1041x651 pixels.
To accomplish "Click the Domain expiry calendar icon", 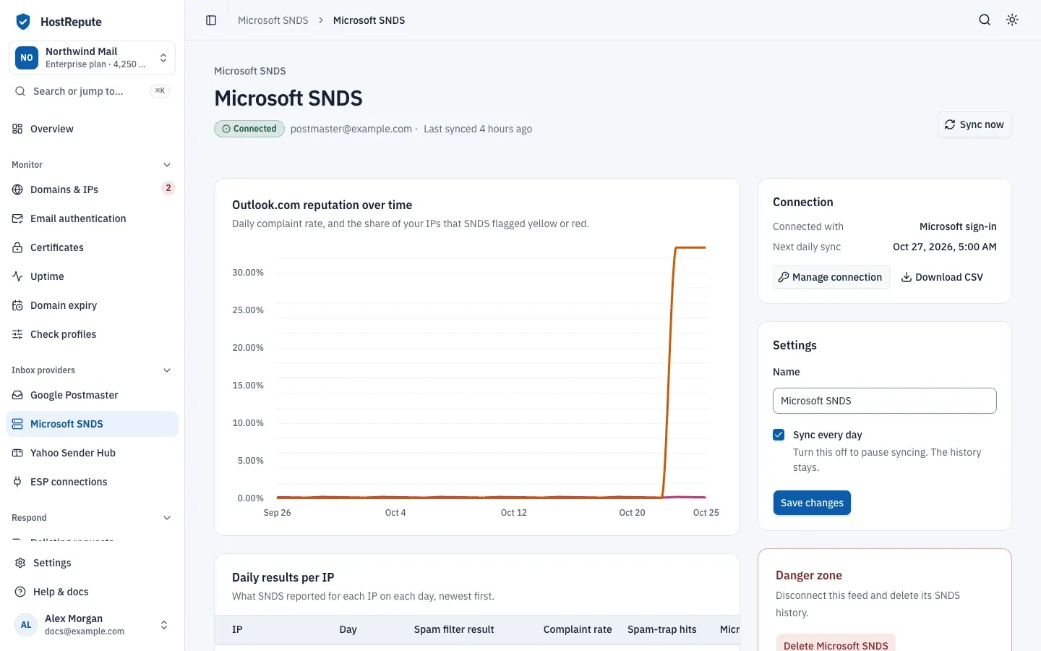I will [17, 305].
